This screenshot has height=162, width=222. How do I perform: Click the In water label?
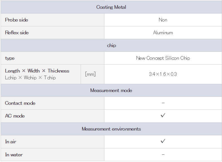14,155
